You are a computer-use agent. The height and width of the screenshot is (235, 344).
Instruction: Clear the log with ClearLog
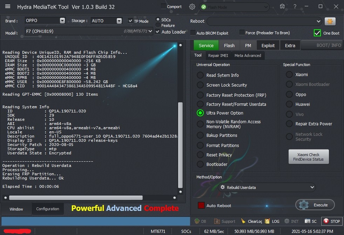251,221
